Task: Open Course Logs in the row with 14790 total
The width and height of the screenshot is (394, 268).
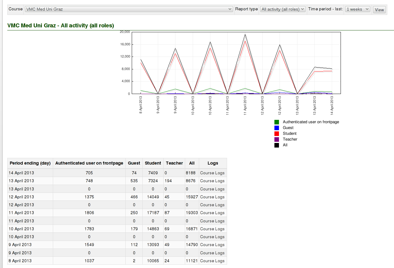Action: 212,245
